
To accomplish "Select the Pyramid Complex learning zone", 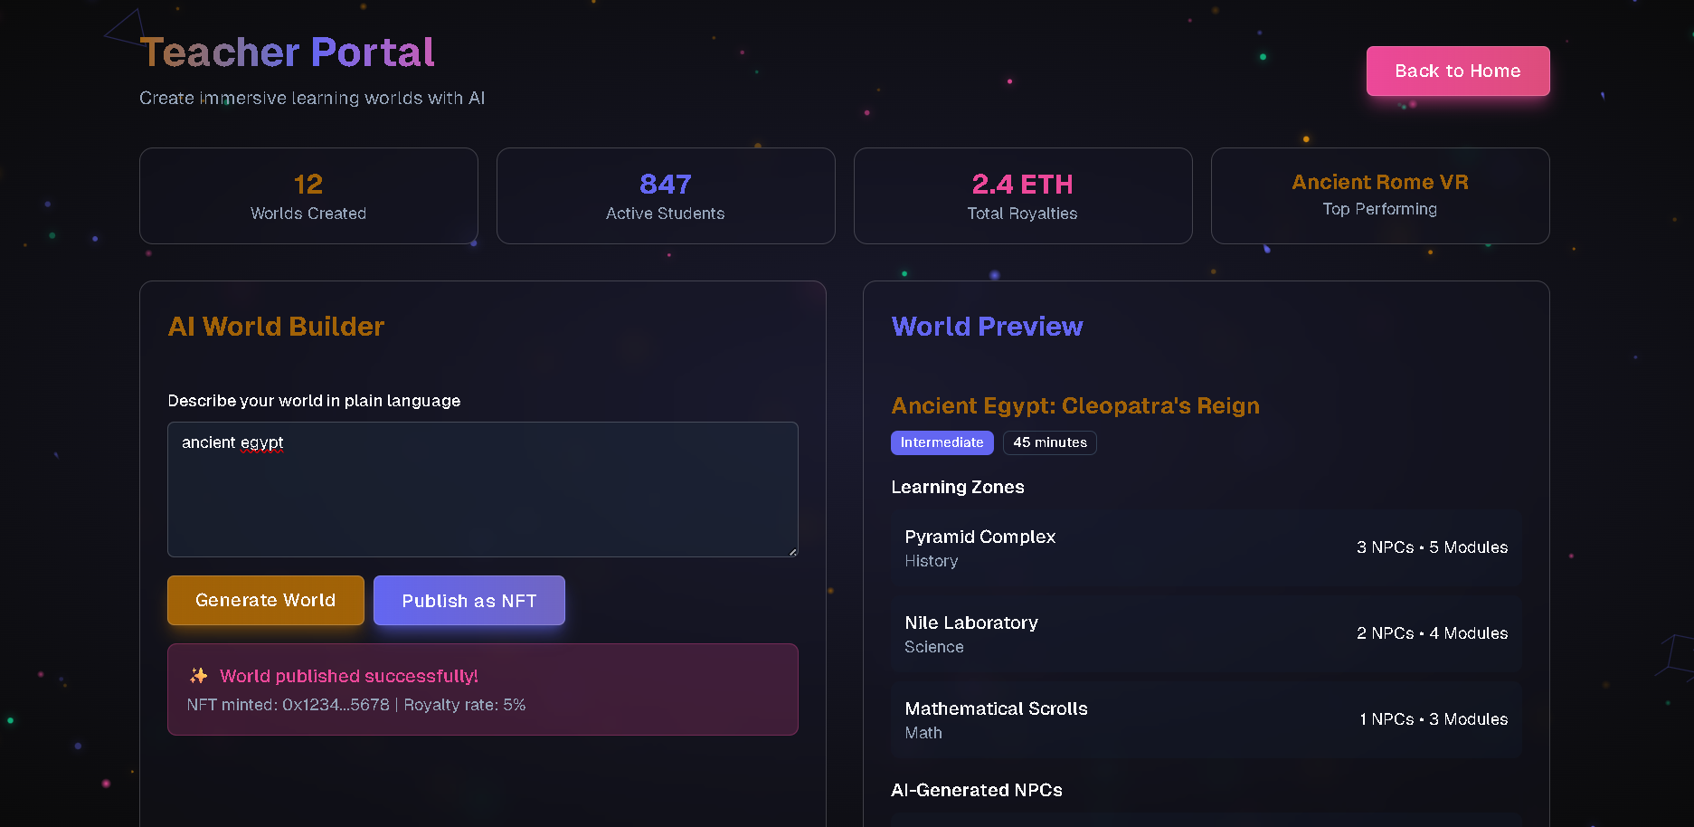I will point(1207,547).
